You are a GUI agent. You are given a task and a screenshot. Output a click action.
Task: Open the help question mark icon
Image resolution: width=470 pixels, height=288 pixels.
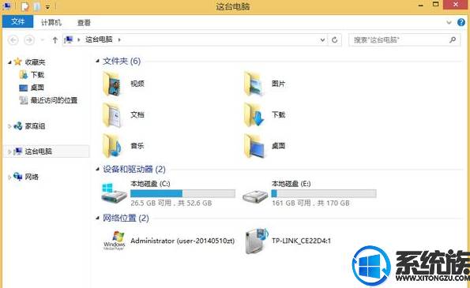pyautogui.click(x=461, y=22)
